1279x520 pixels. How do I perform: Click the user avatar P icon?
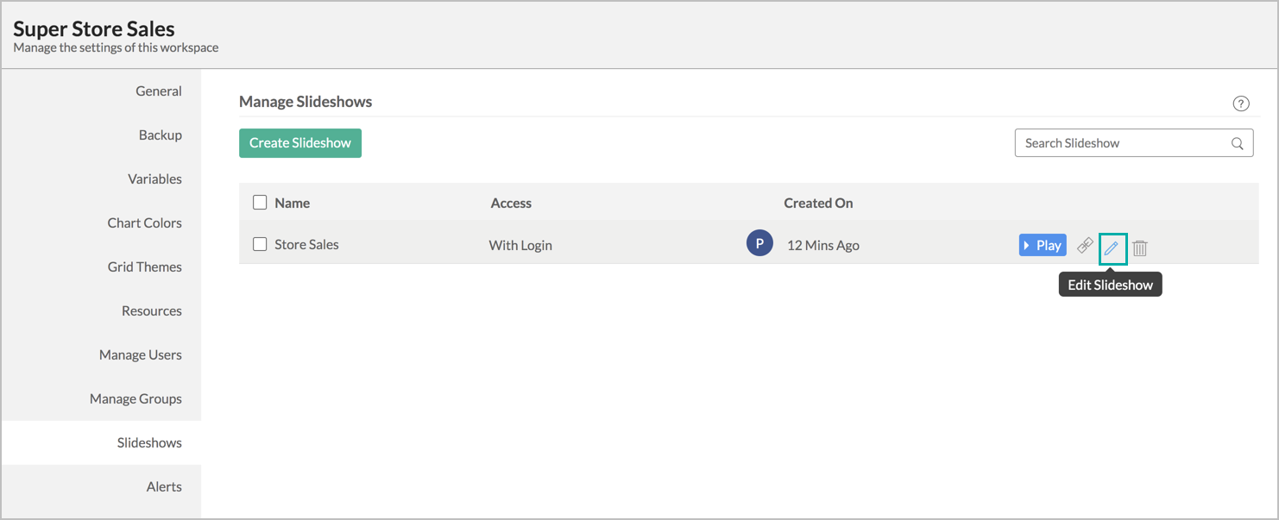[x=759, y=244]
